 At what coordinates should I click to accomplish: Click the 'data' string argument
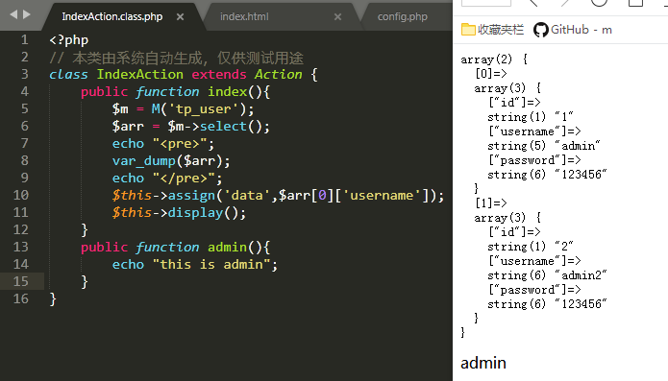247,196
